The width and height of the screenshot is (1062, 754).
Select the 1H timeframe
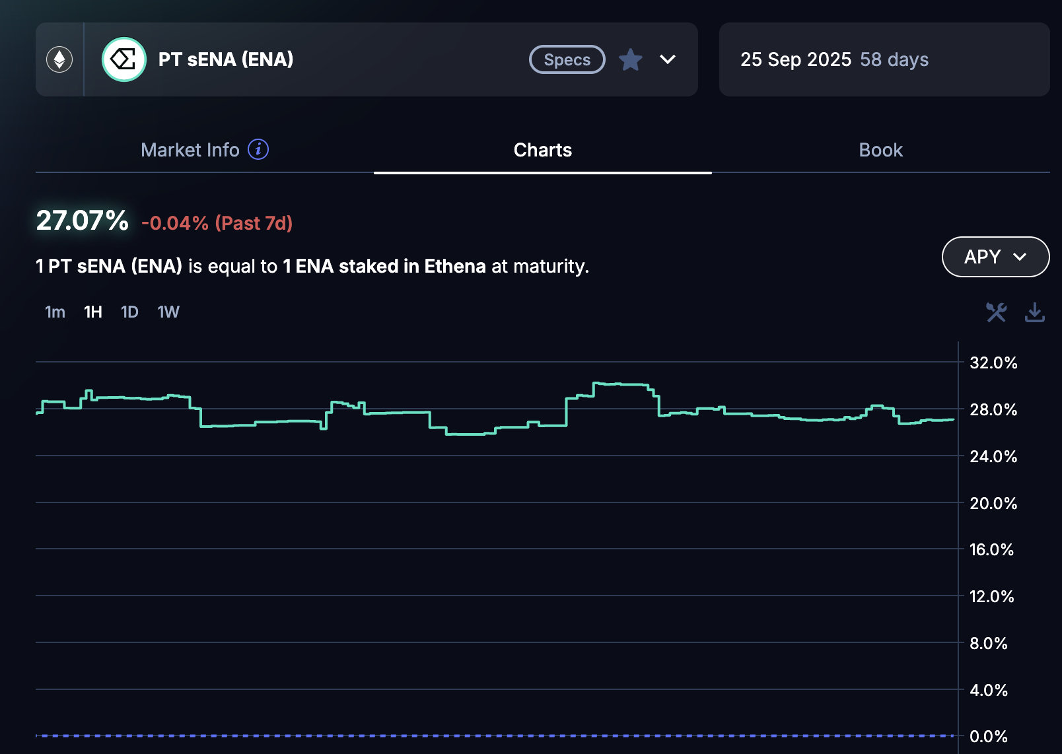(93, 312)
